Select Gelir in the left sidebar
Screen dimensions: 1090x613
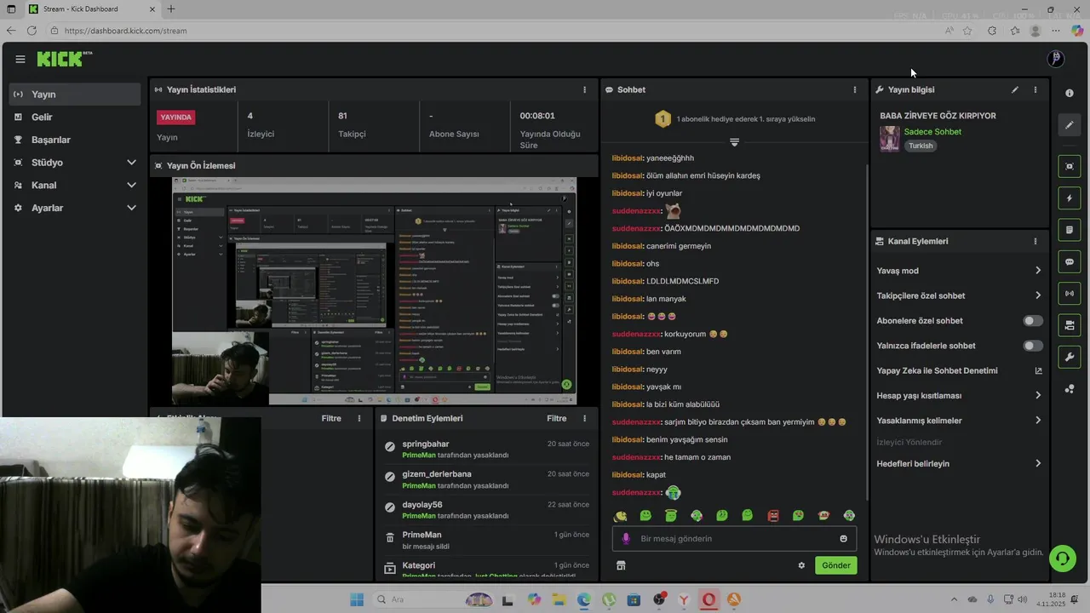(75, 117)
